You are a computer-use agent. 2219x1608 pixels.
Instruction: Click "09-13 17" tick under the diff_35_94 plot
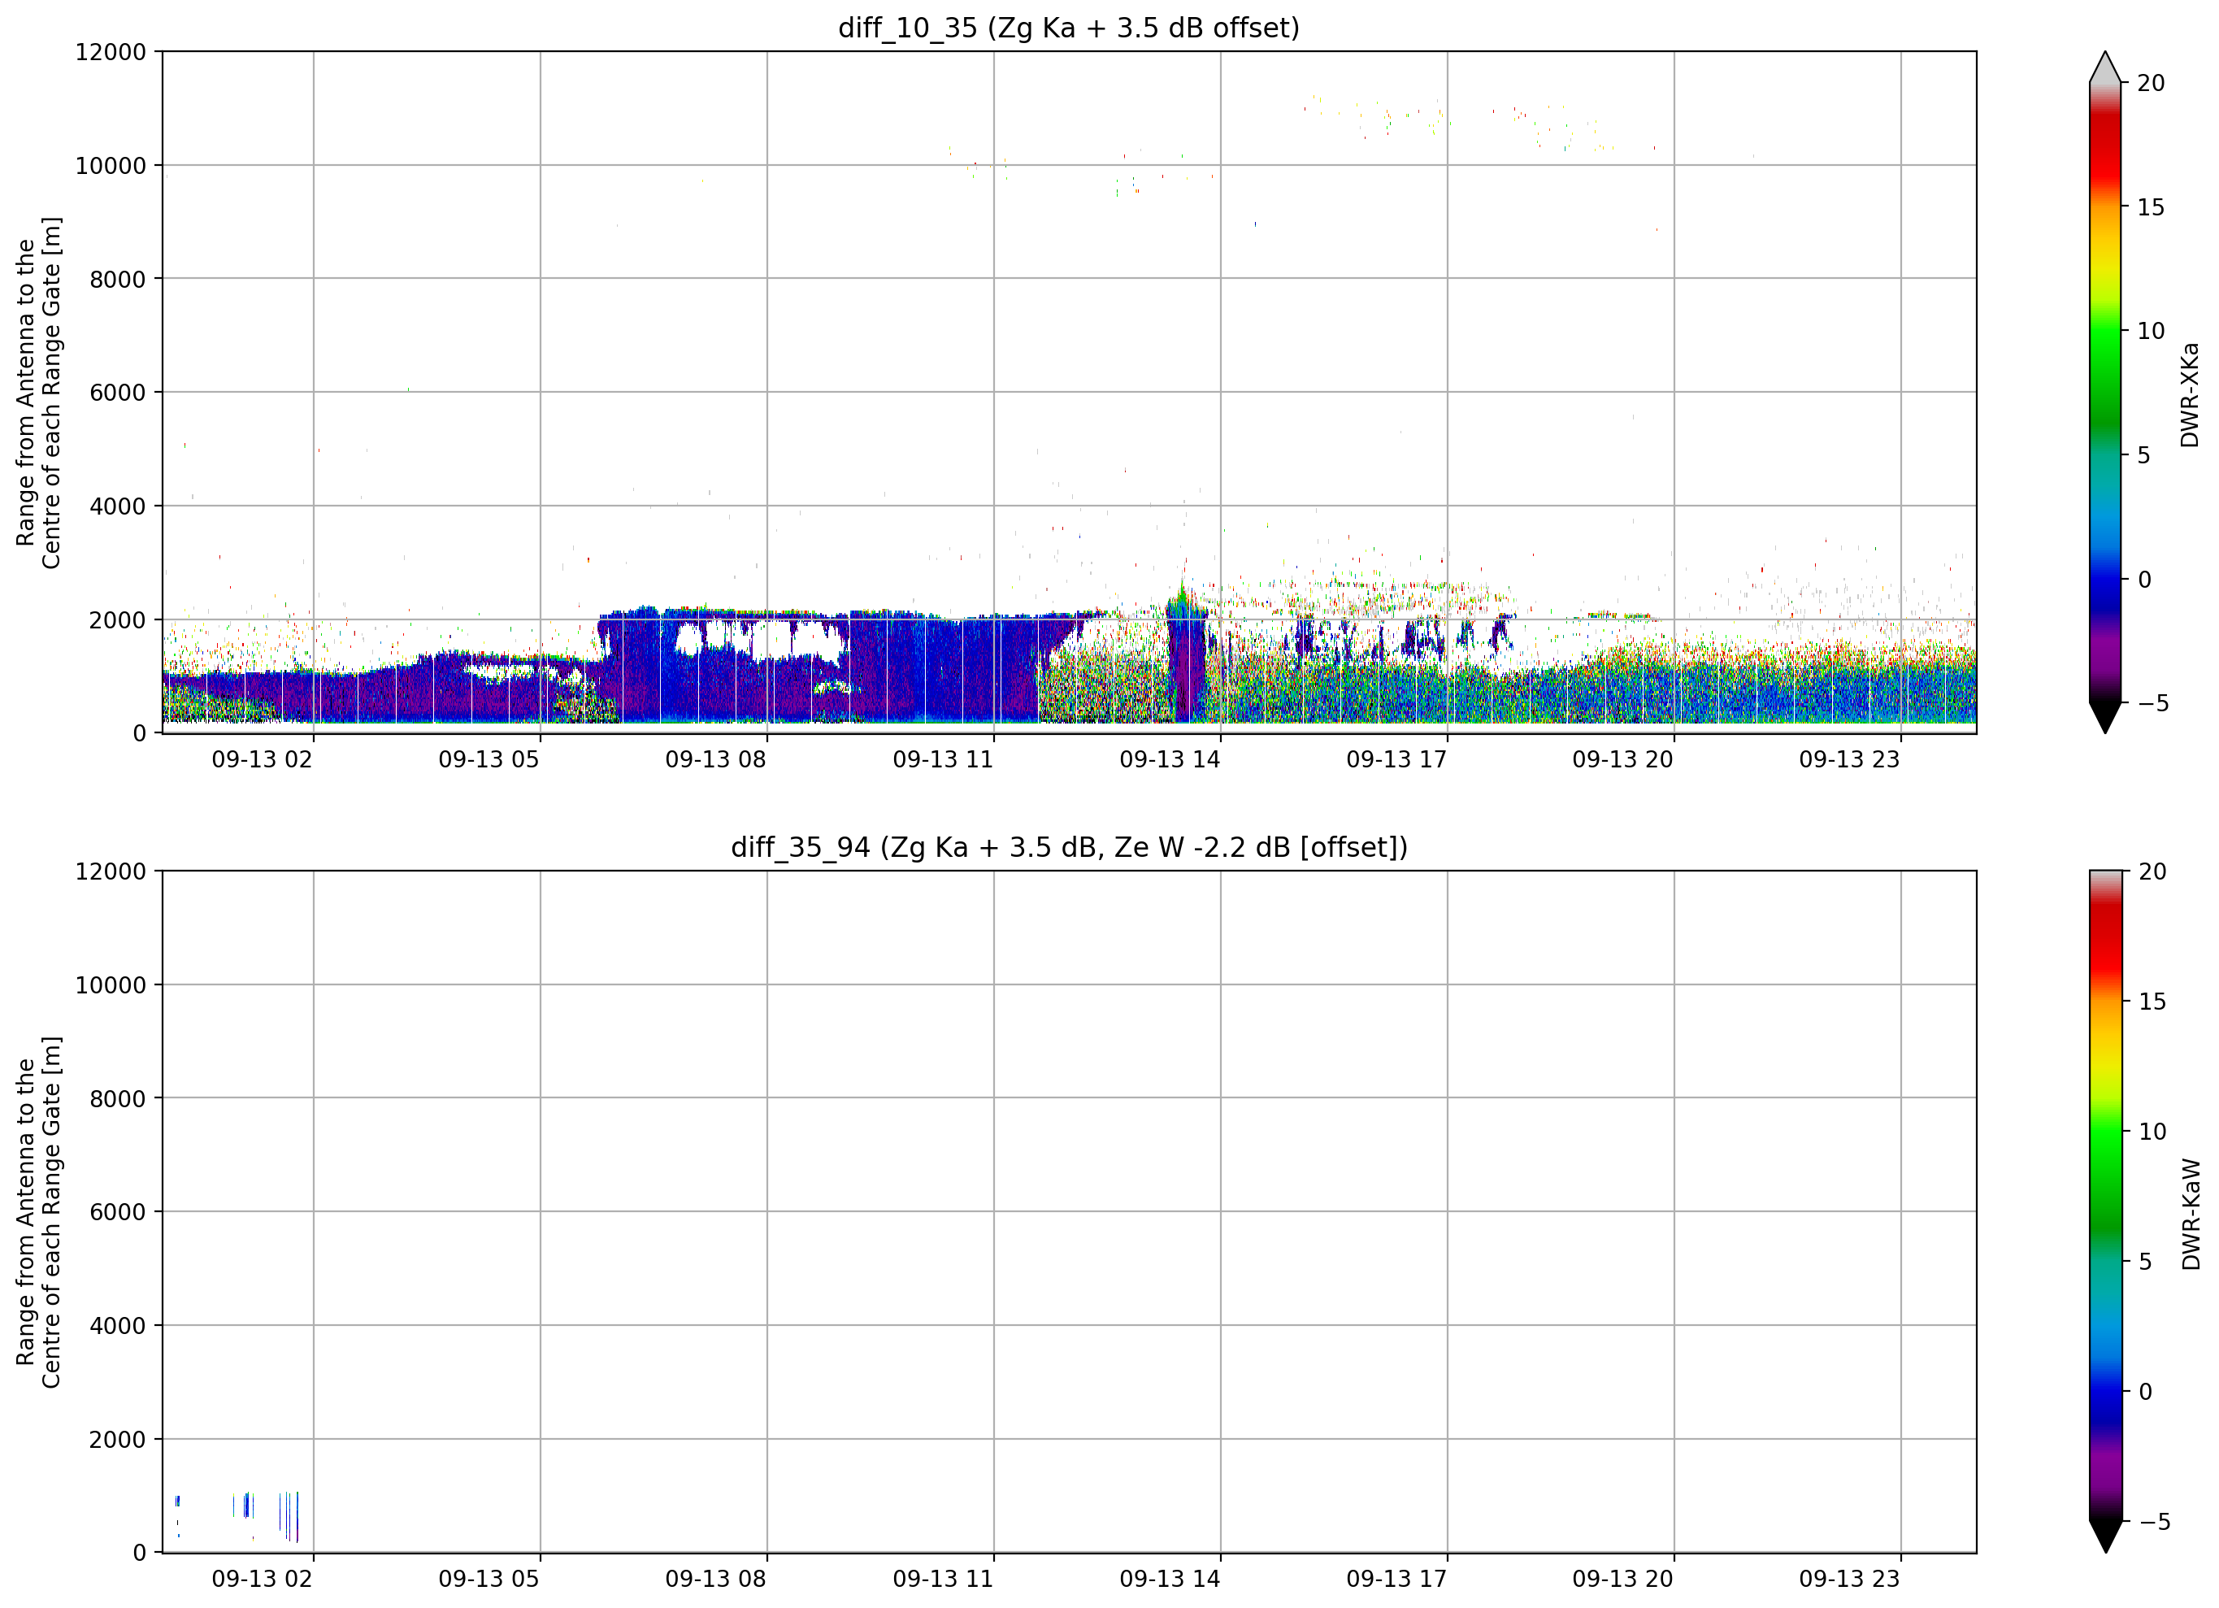pyautogui.click(x=1396, y=1579)
